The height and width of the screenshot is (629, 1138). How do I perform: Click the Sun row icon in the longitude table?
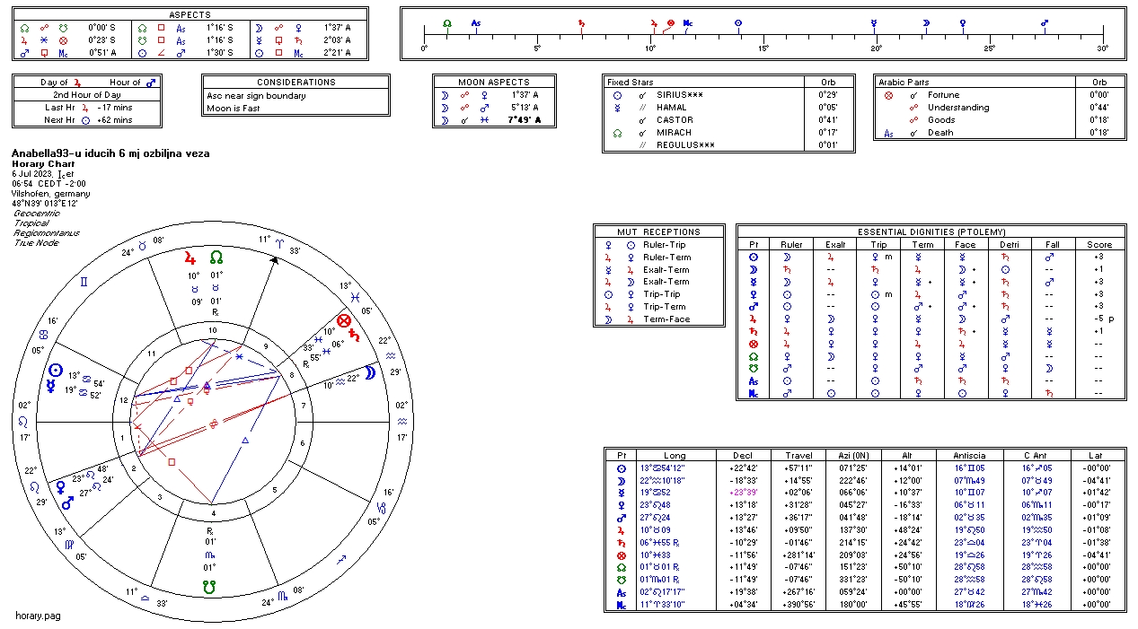(x=622, y=468)
